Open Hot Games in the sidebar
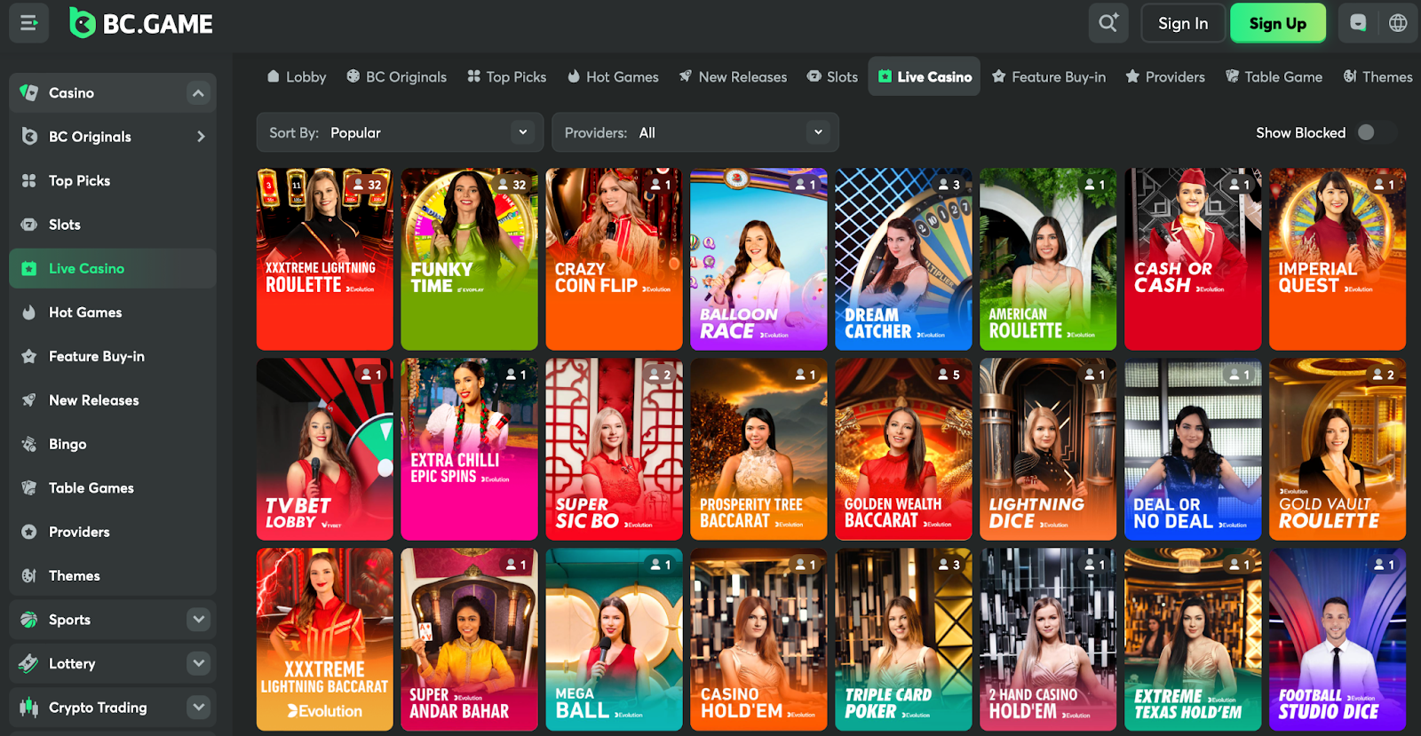The width and height of the screenshot is (1421, 736). [113, 313]
